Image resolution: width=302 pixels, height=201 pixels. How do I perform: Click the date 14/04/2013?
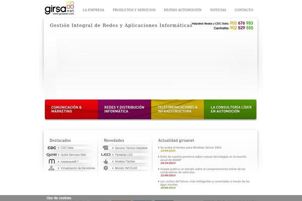coord(168,151)
